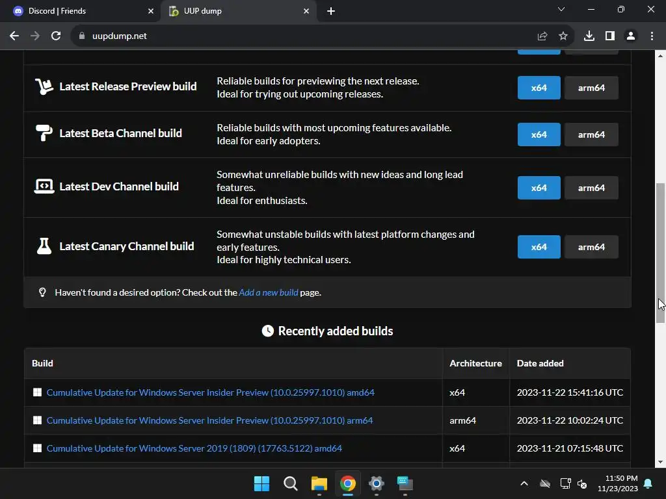Open Windows taskbar Search
This screenshot has width=666, height=499.
[x=291, y=483]
